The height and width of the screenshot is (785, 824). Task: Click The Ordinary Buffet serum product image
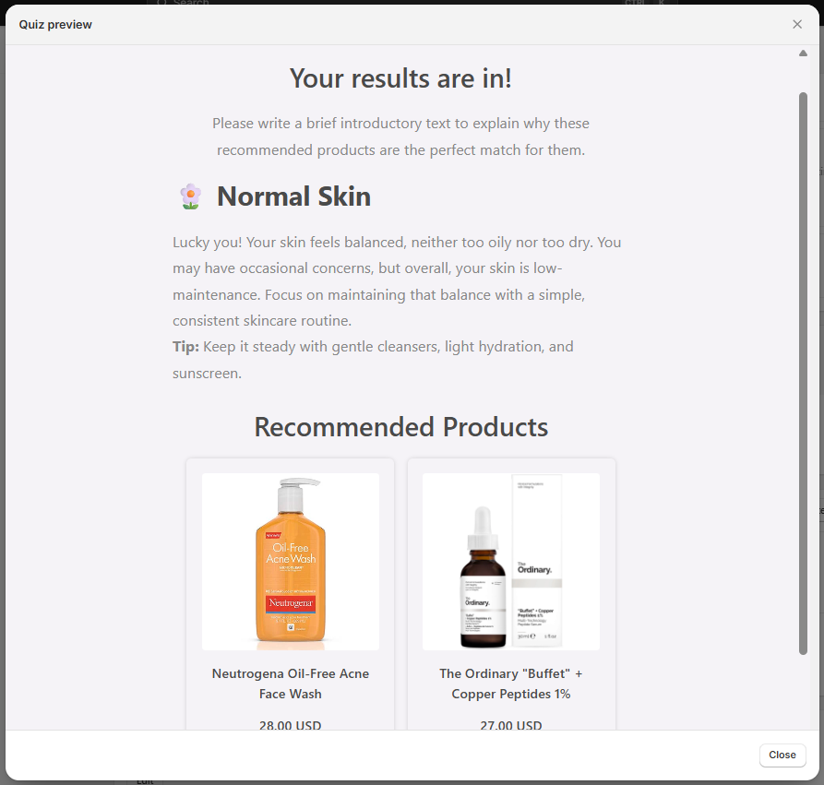point(511,562)
